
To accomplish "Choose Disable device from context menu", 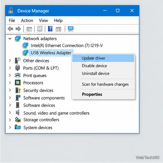I will [x=103, y=66].
